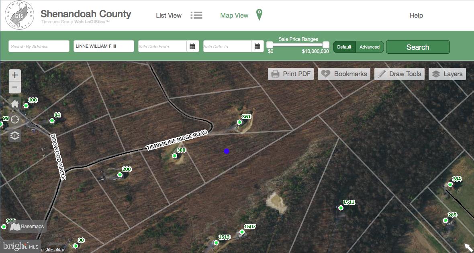This screenshot has height=253, width=474.
Task: Click the locate position crosshair icon
Action: click(15, 119)
